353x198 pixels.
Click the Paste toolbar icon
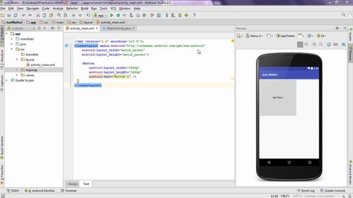click(x=51, y=15)
